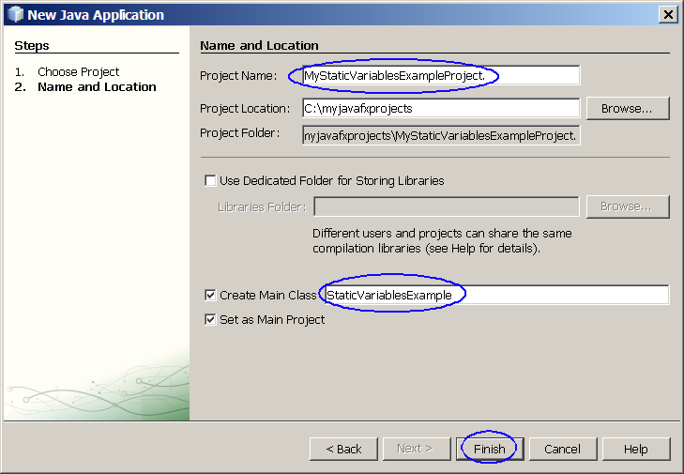Viewport: 684px width, 474px height.
Task: Click the New Java Application title text
Action: pyautogui.click(x=96, y=15)
